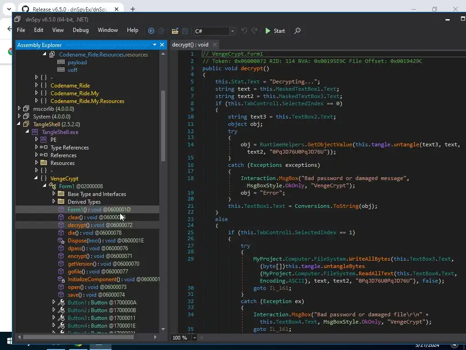Select the Button3 : Button property
466x350 pixels.
(x=101, y=318)
